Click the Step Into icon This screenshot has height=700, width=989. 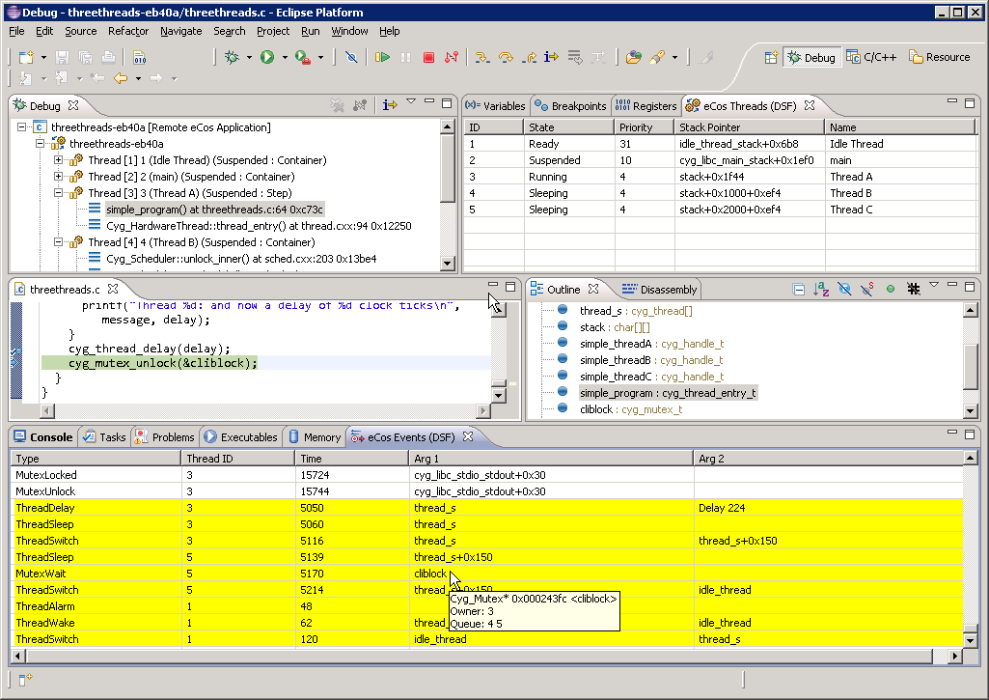tap(482, 57)
